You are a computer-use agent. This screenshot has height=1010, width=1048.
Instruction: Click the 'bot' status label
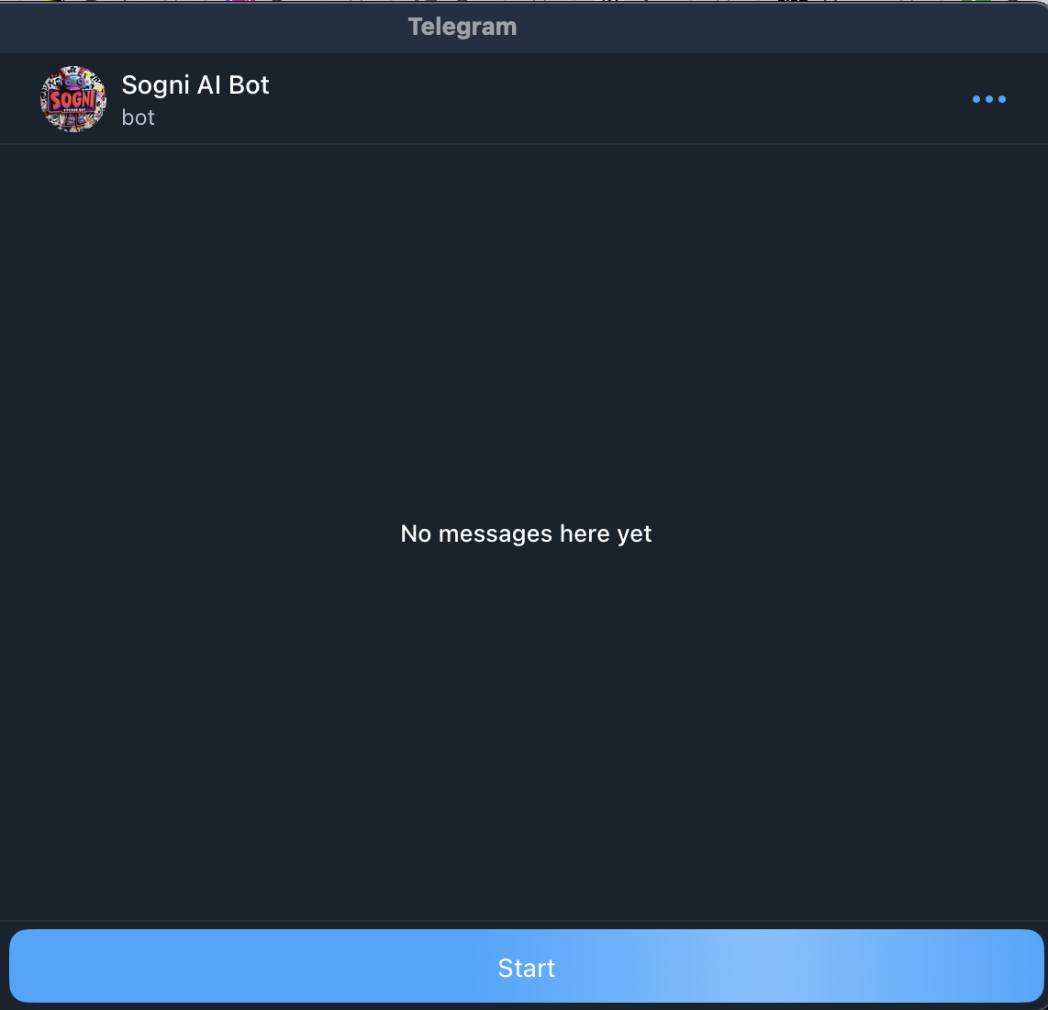click(139, 118)
